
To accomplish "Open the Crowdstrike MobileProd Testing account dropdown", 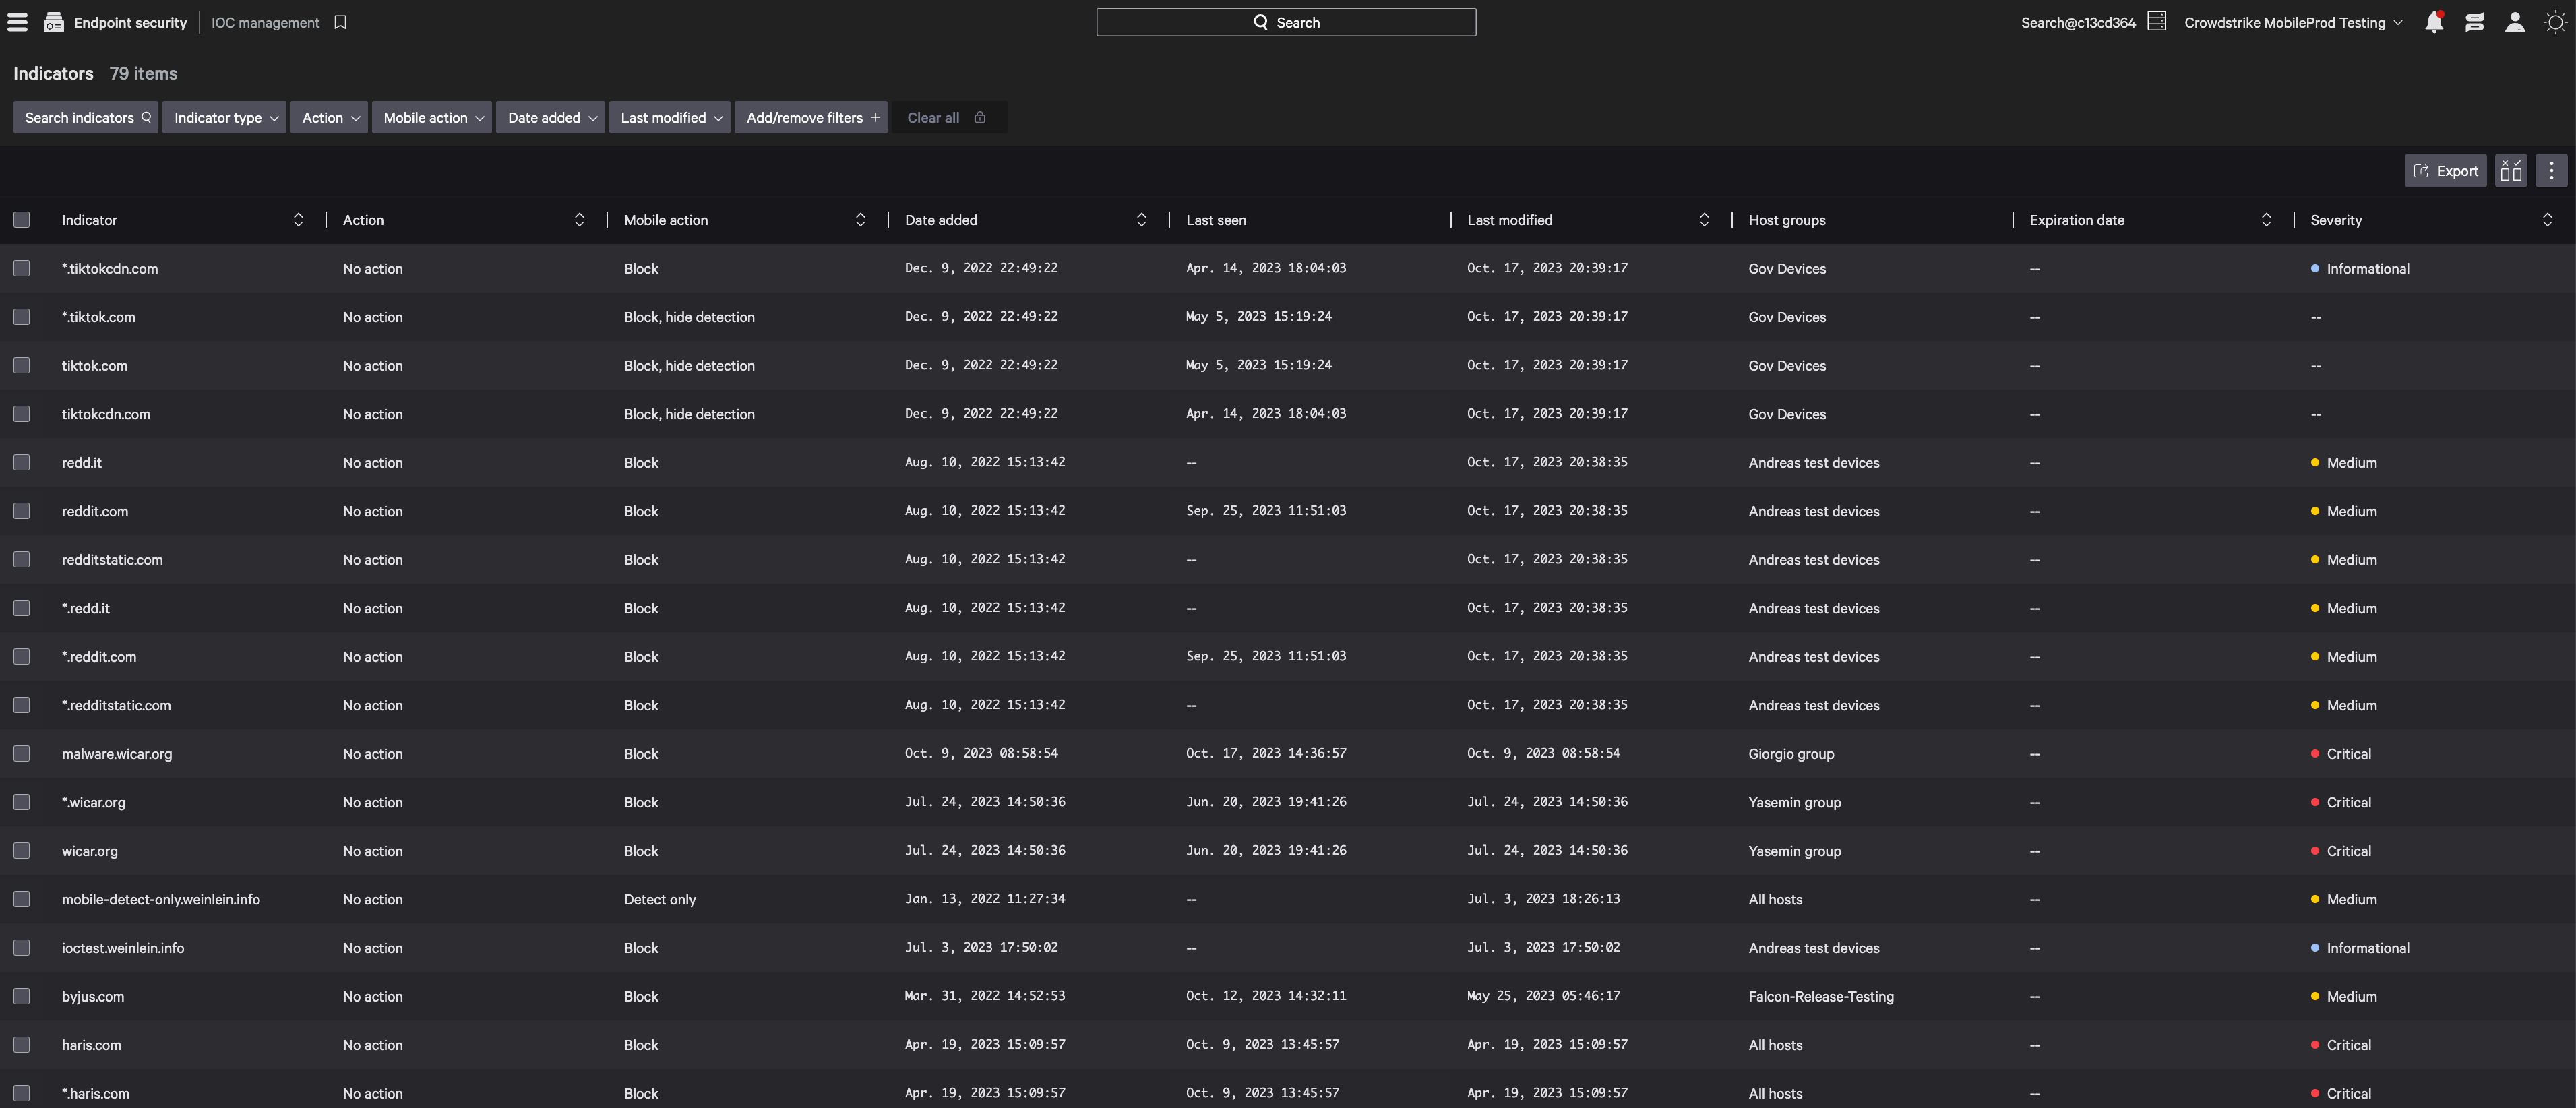I will point(2293,22).
